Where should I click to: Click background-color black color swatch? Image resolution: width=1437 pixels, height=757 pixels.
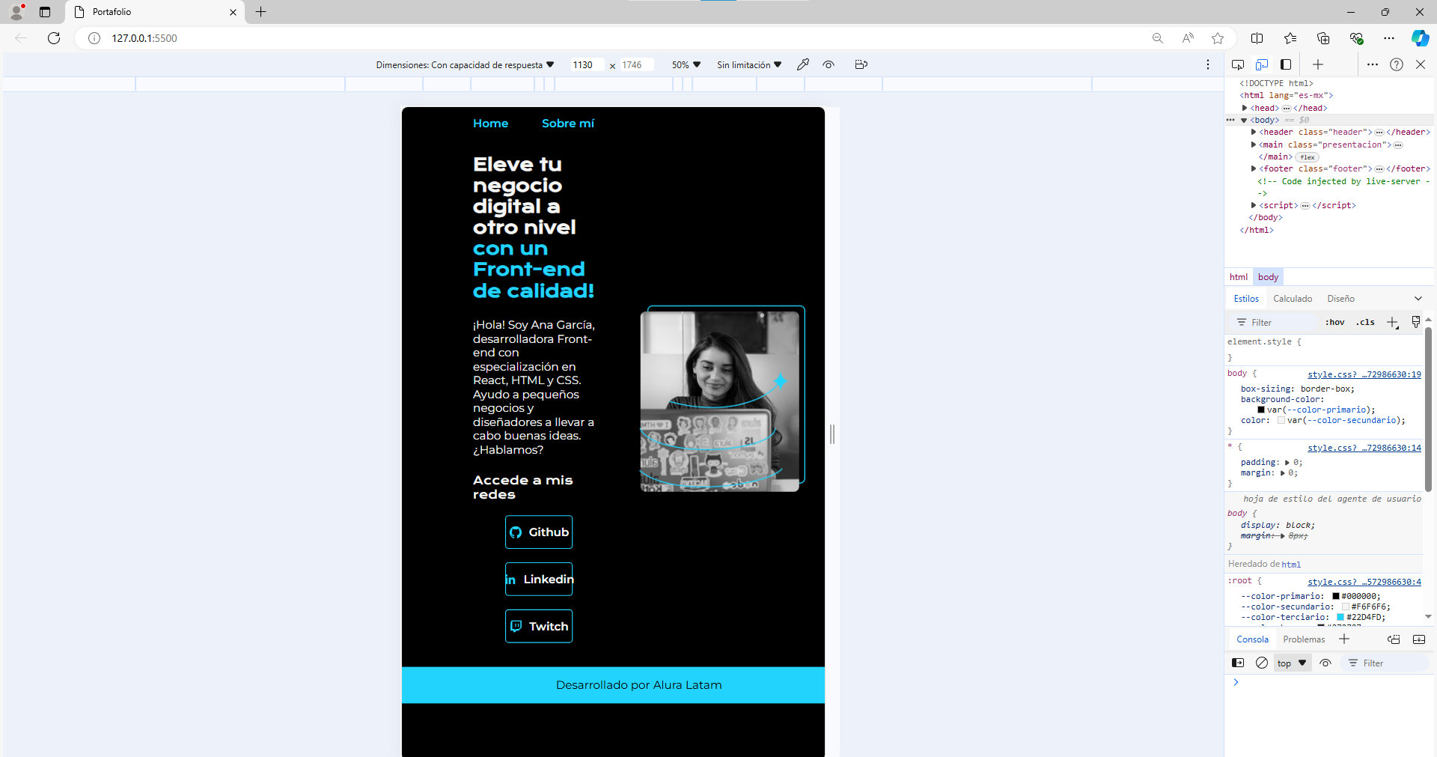pos(1261,410)
